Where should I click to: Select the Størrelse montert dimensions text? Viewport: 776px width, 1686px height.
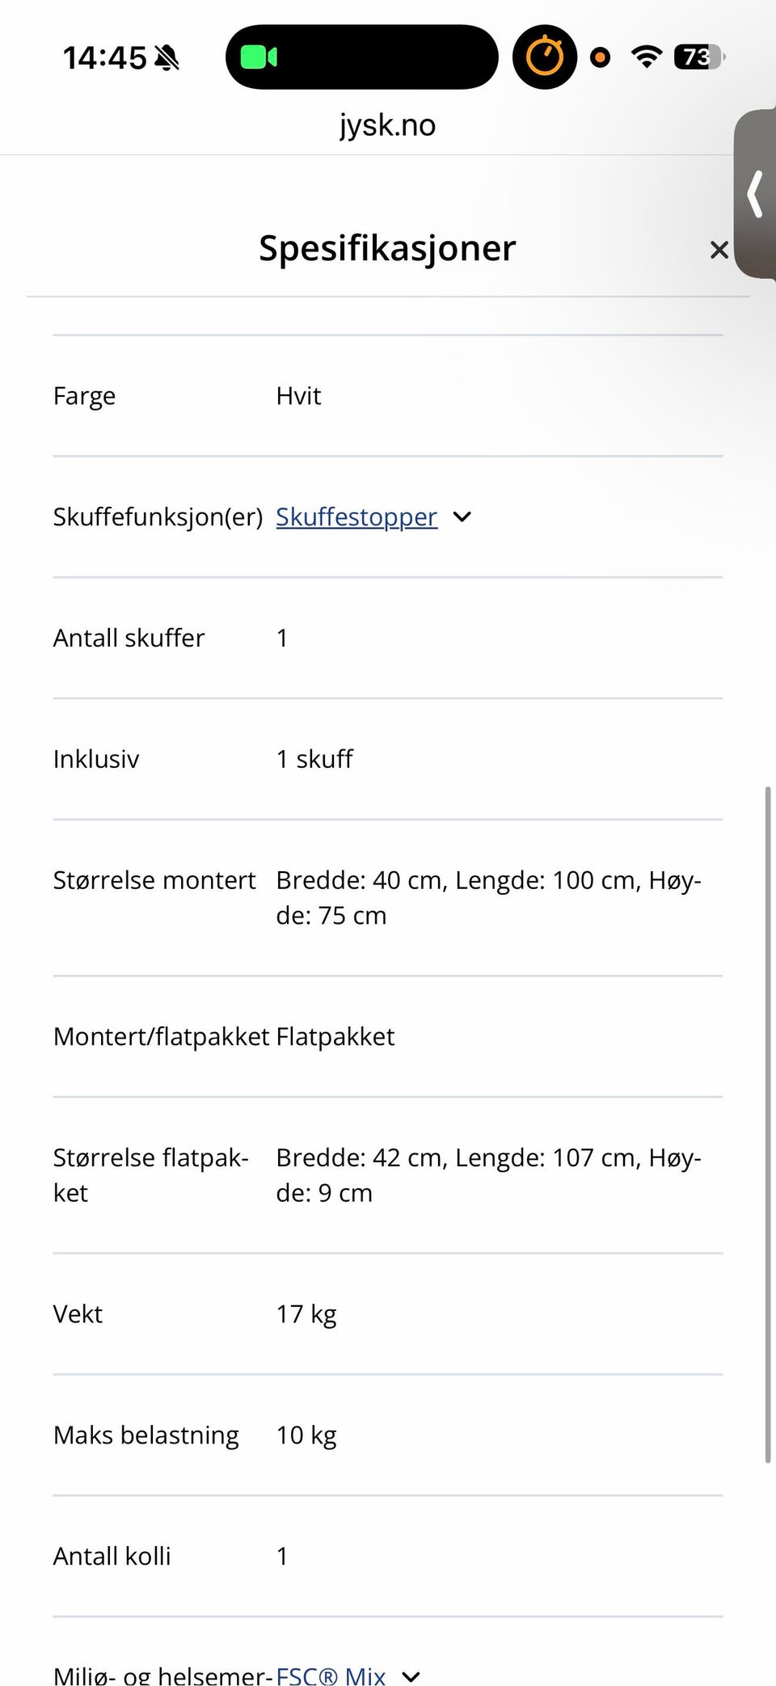[x=488, y=897]
